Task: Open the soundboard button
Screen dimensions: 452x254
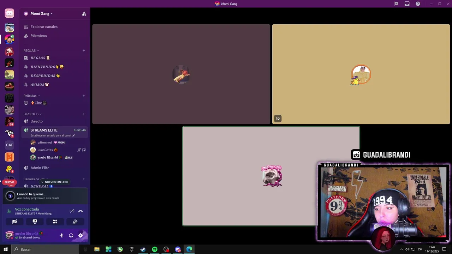Action: tap(75, 222)
